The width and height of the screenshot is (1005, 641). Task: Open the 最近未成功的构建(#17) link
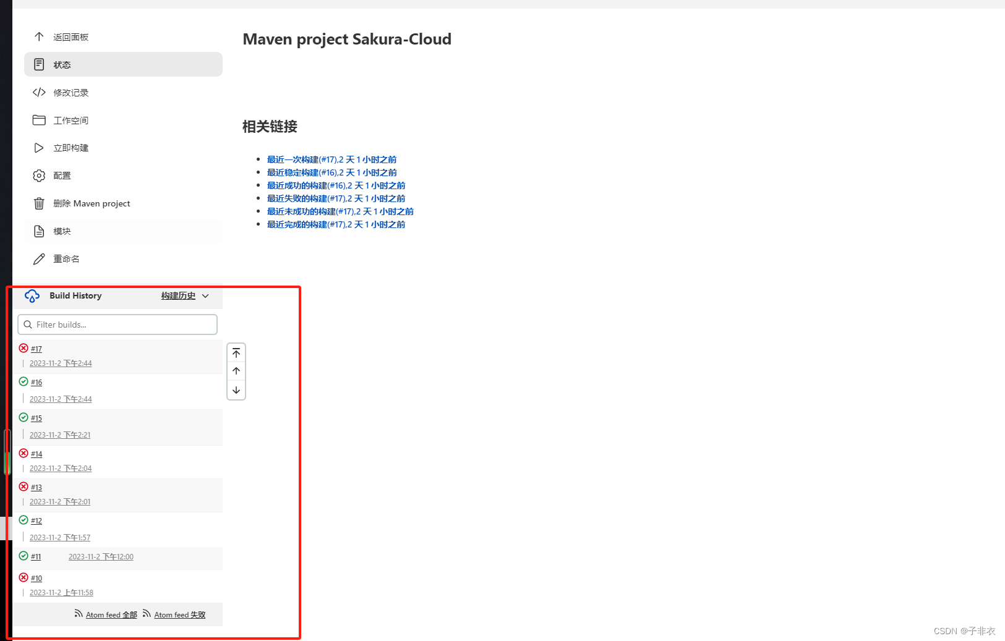(340, 211)
